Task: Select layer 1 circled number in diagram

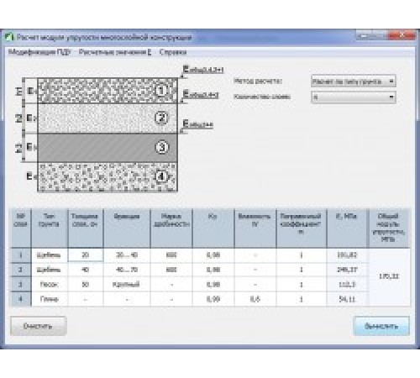Action: tap(161, 91)
